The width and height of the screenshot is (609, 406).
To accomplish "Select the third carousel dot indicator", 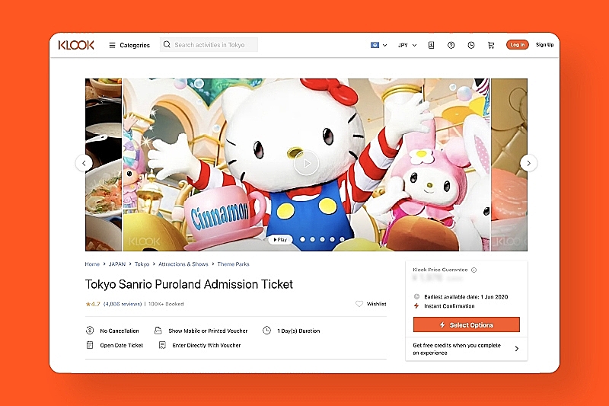I will coord(322,240).
